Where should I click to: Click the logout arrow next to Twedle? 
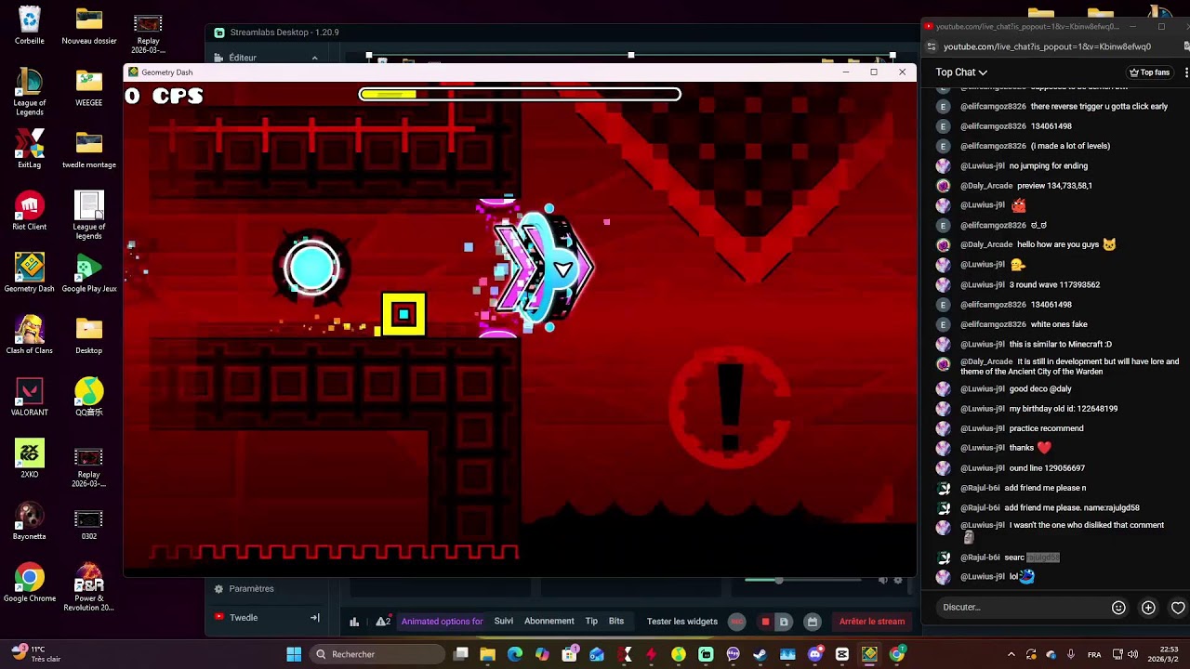314,618
